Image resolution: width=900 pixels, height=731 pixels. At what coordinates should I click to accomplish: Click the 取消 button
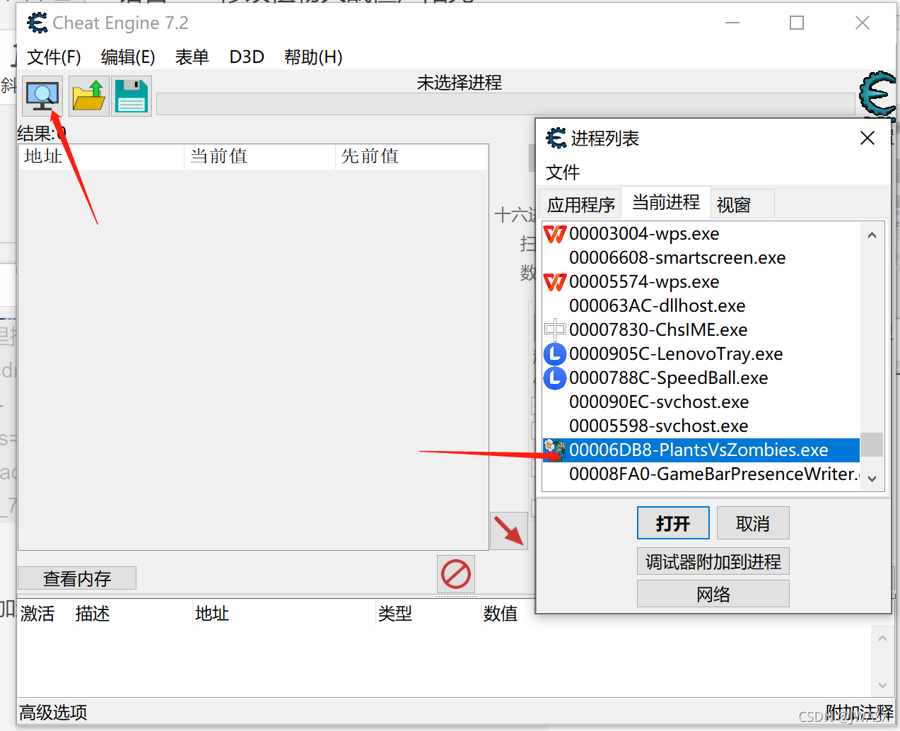pos(753,523)
